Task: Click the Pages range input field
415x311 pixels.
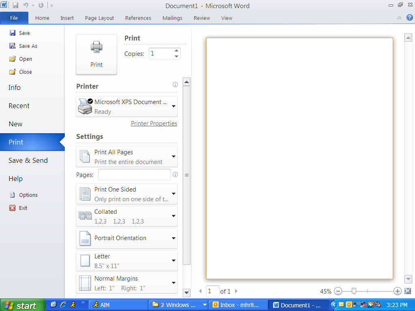Action: pos(135,175)
